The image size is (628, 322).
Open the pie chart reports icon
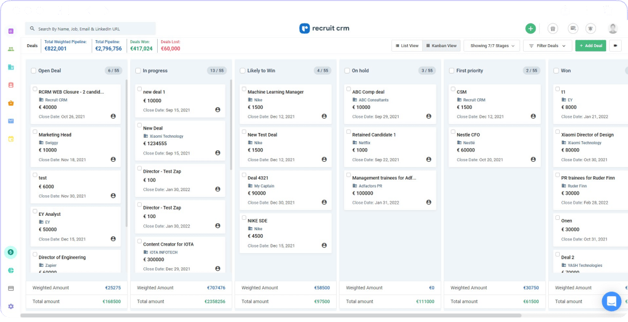pyautogui.click(x=11, y=270)
